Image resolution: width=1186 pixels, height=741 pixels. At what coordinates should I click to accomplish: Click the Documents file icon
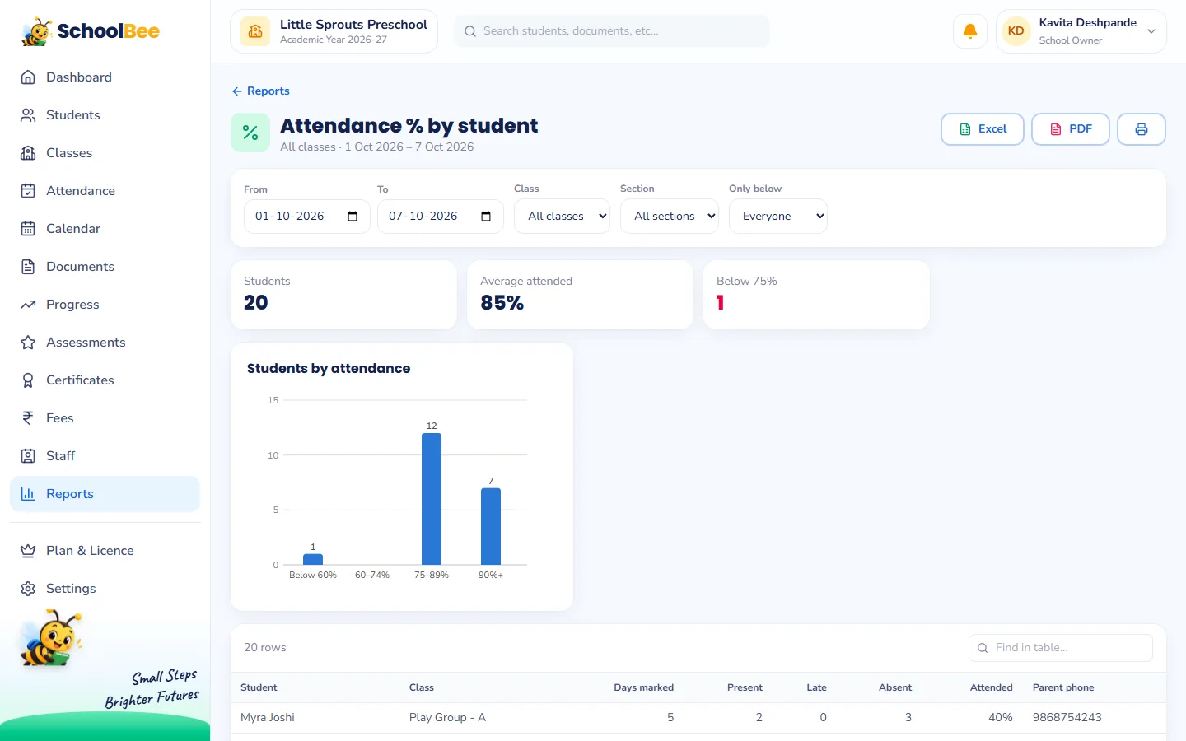click(28, 267)
